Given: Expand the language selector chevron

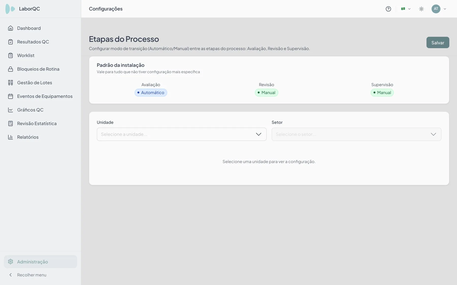Looking at the screenshot, I should click(x=409, y=9).
